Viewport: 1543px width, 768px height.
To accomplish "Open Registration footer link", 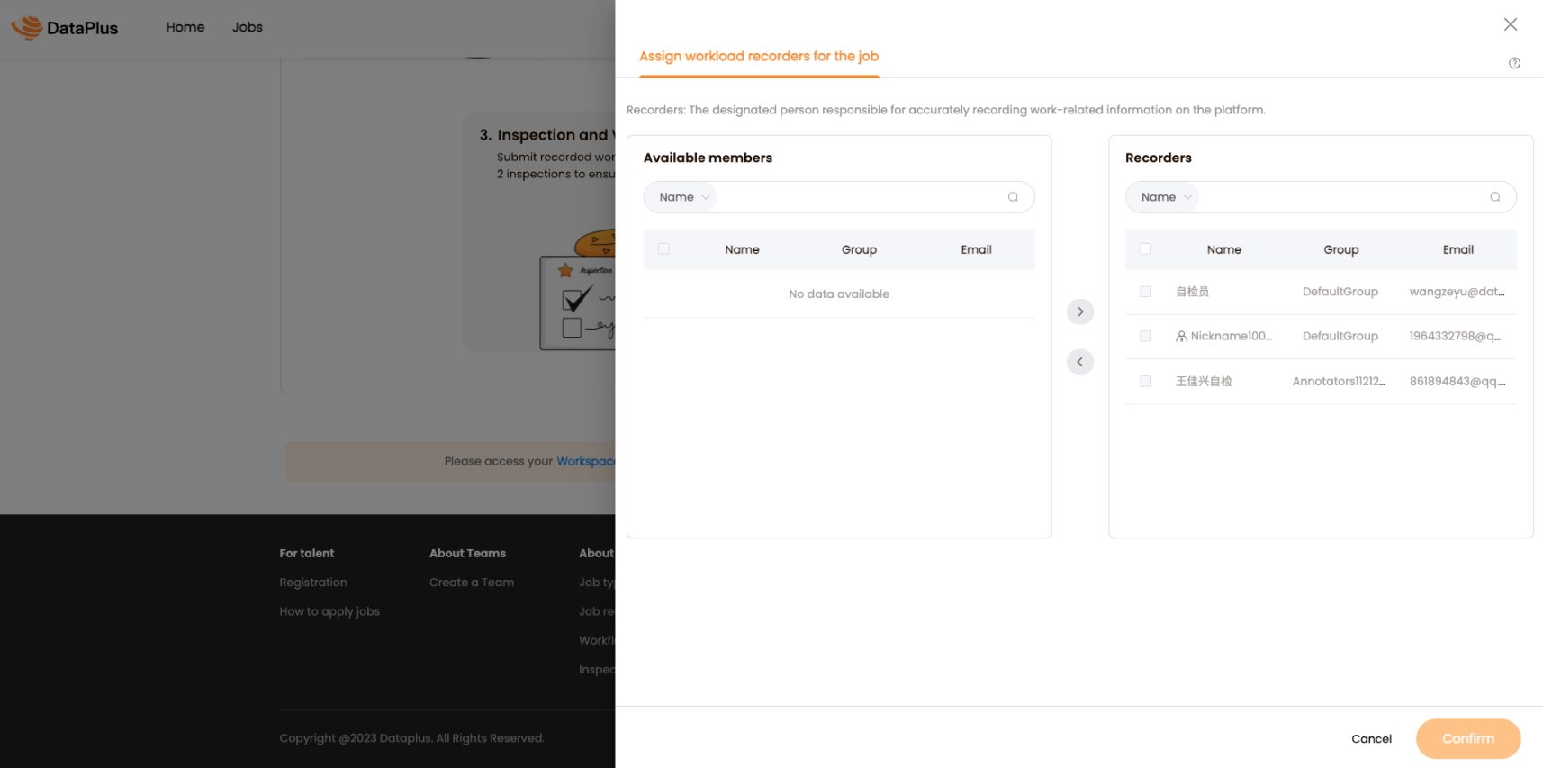I will [x=313, y=583].
